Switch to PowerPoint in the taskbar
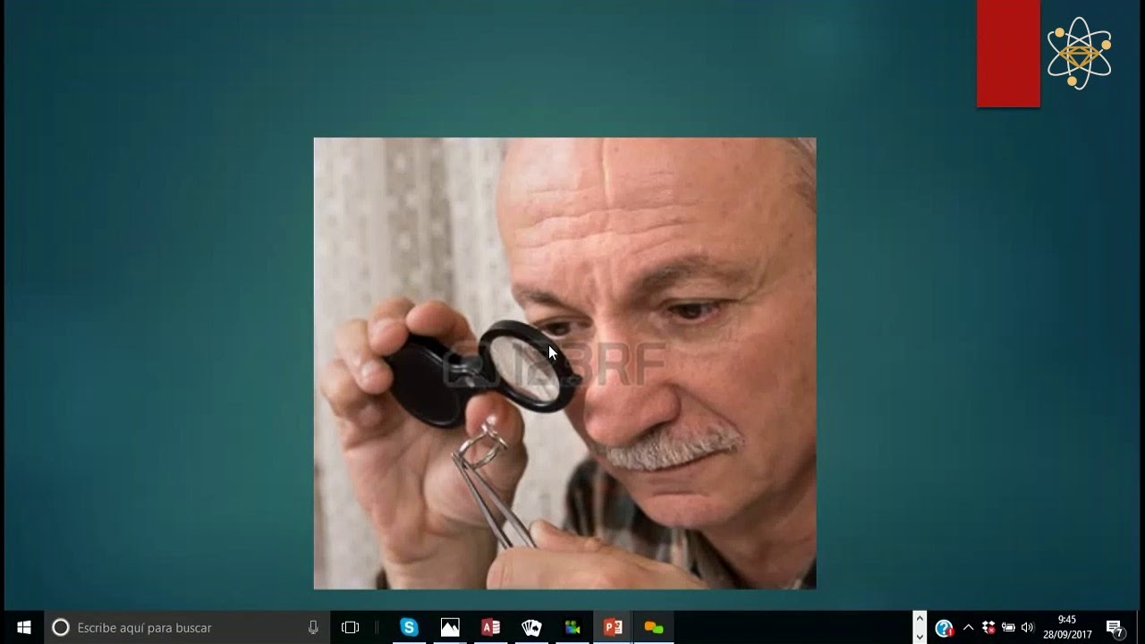1145x644 pixels. [613, 627]
